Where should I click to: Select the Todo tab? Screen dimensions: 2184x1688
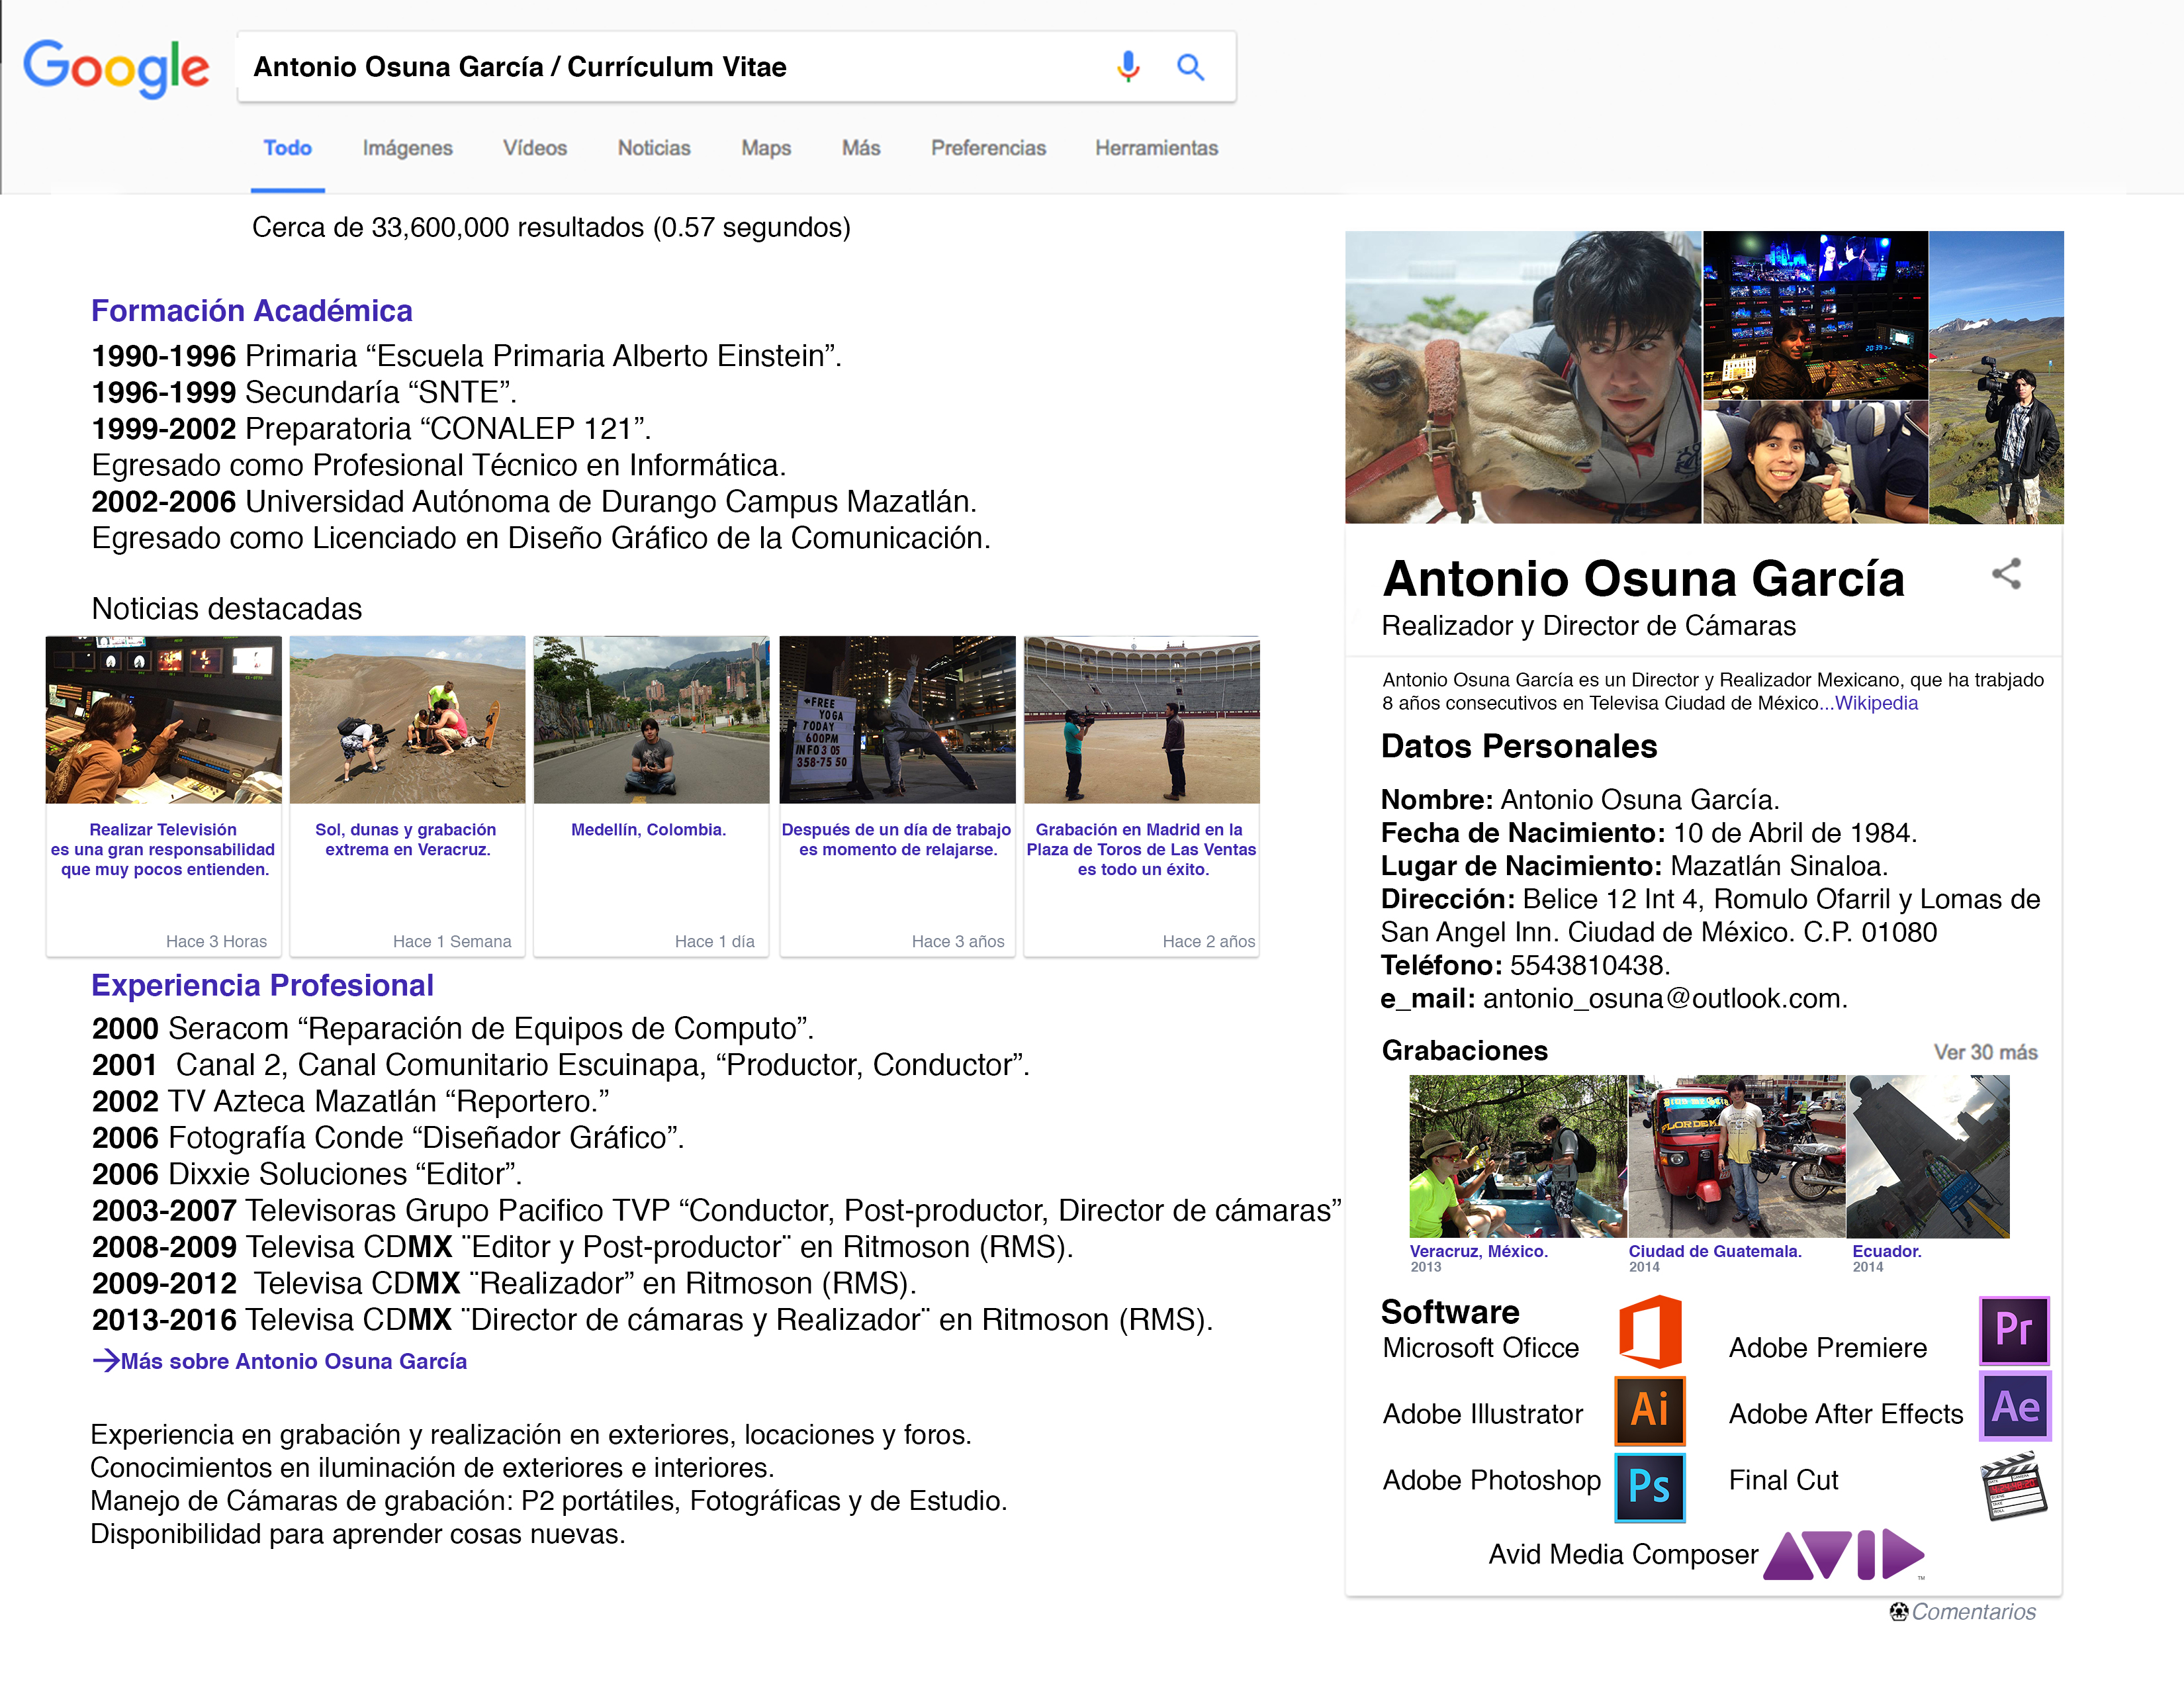(287, 148)
